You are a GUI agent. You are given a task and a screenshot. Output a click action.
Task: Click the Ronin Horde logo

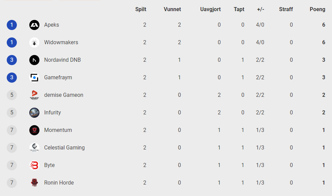[x=34, y=183]
